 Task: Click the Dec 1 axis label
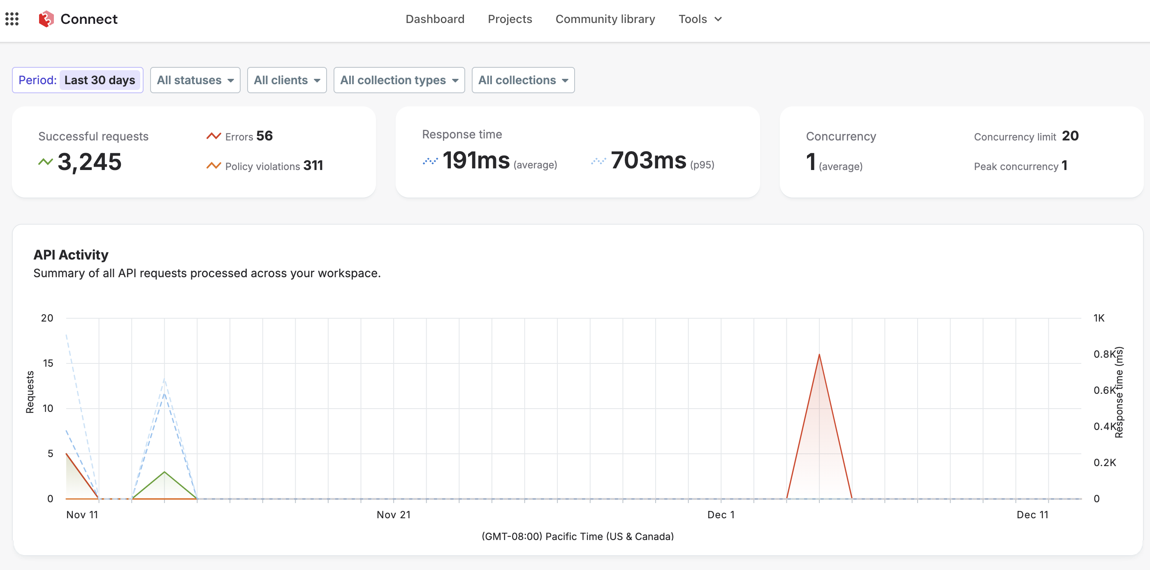pyautogui.click(x=721, y=515)
